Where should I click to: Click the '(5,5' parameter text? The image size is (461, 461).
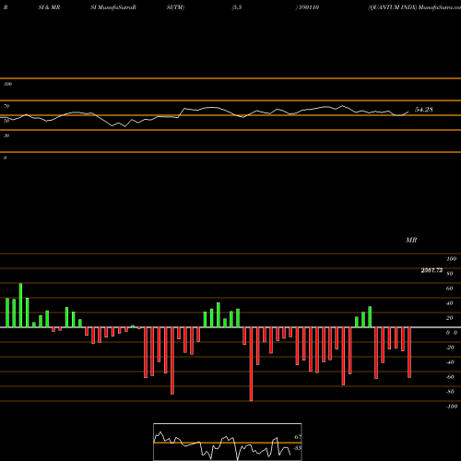tap(237, 7)
